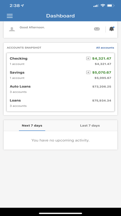Select the Loans heading in snapshot
The height and width of the screenshot is (216, 121).
tap(15, 101)
